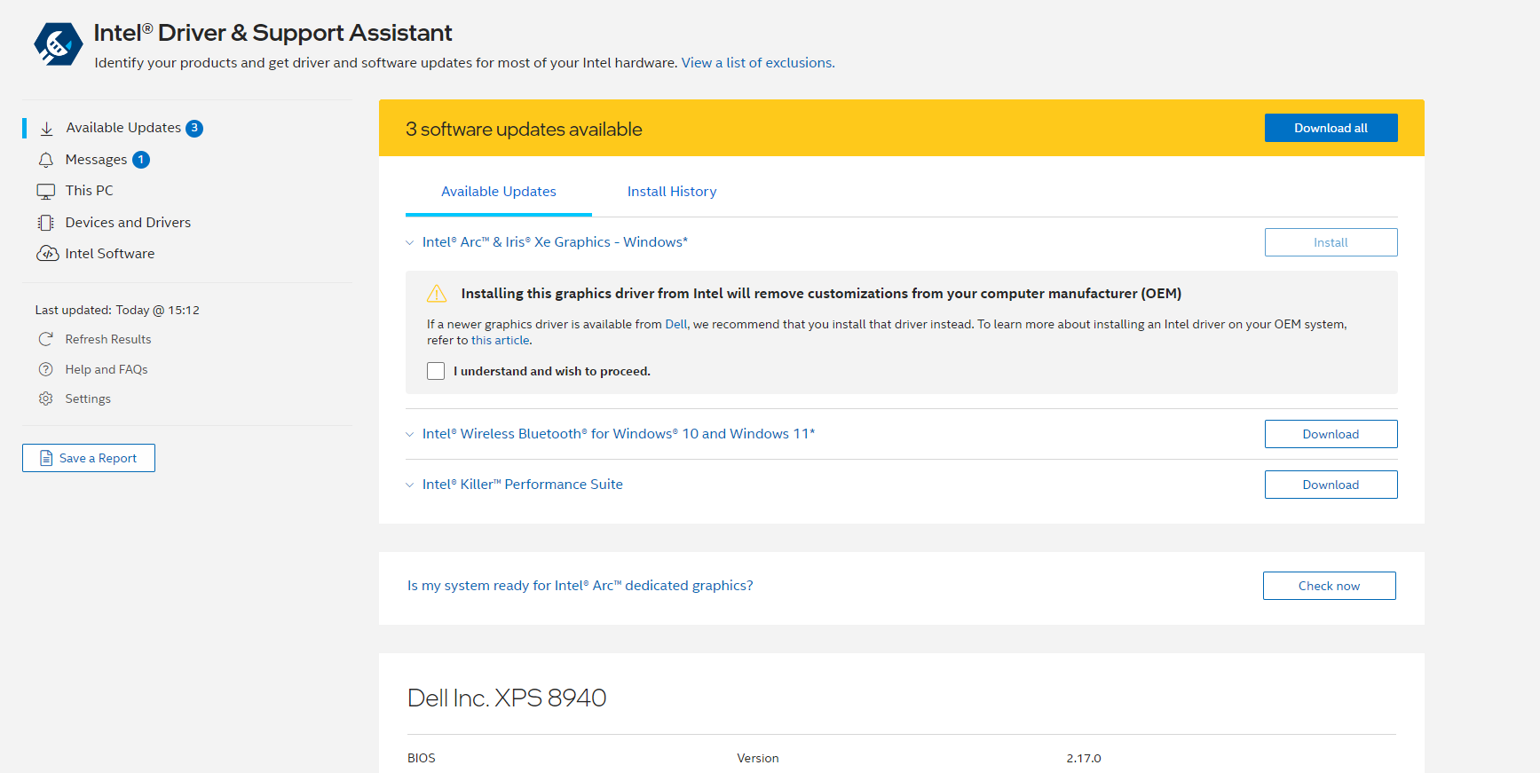Open Settings using the gear icon

click(46, 398)
